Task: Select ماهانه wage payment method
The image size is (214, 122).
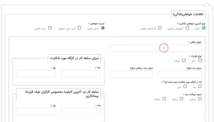Action: (x=164, y=99)
